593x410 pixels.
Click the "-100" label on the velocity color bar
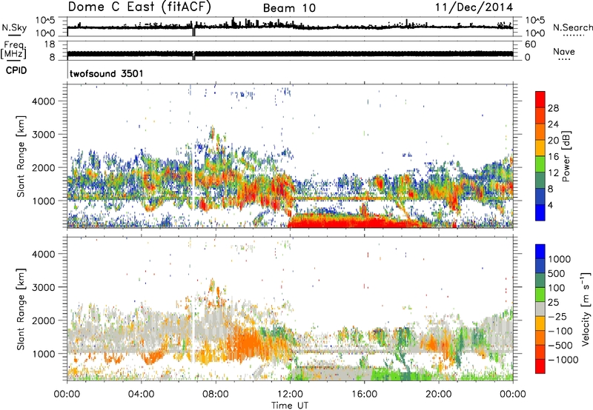(560, 331)
